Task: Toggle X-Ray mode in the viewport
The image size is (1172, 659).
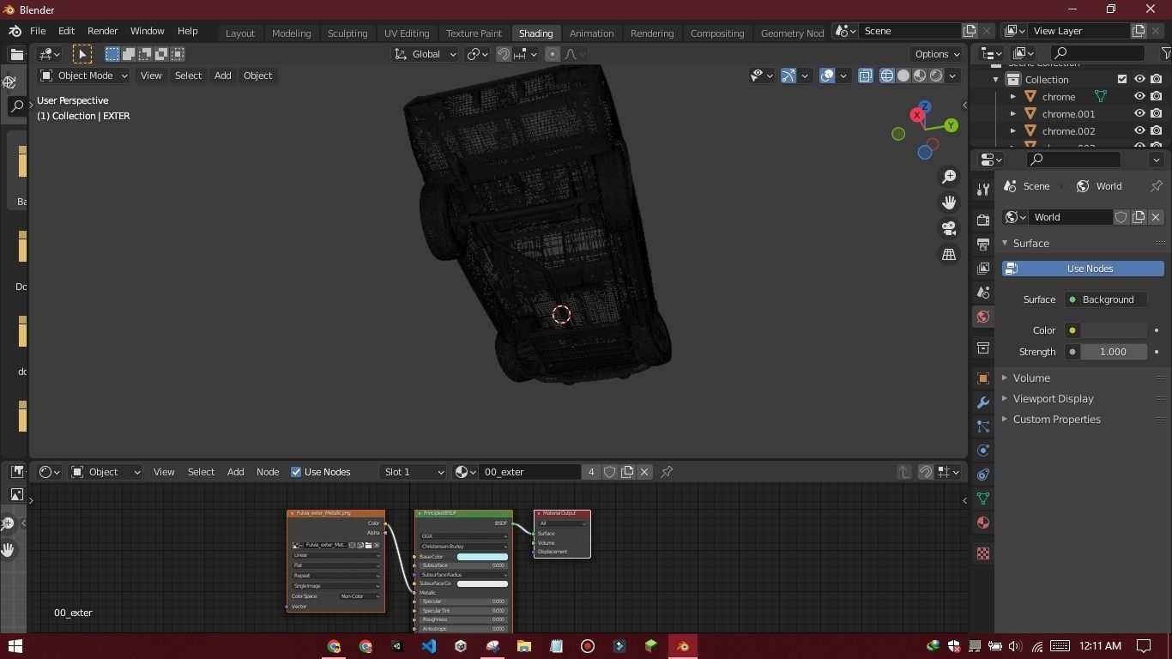Action: click(x=865, y=76)
